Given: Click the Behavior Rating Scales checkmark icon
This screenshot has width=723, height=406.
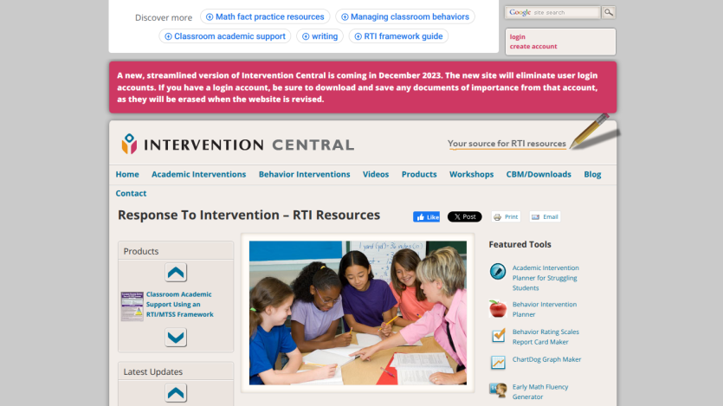Looking at the screenshot, I should coord(498,336).
